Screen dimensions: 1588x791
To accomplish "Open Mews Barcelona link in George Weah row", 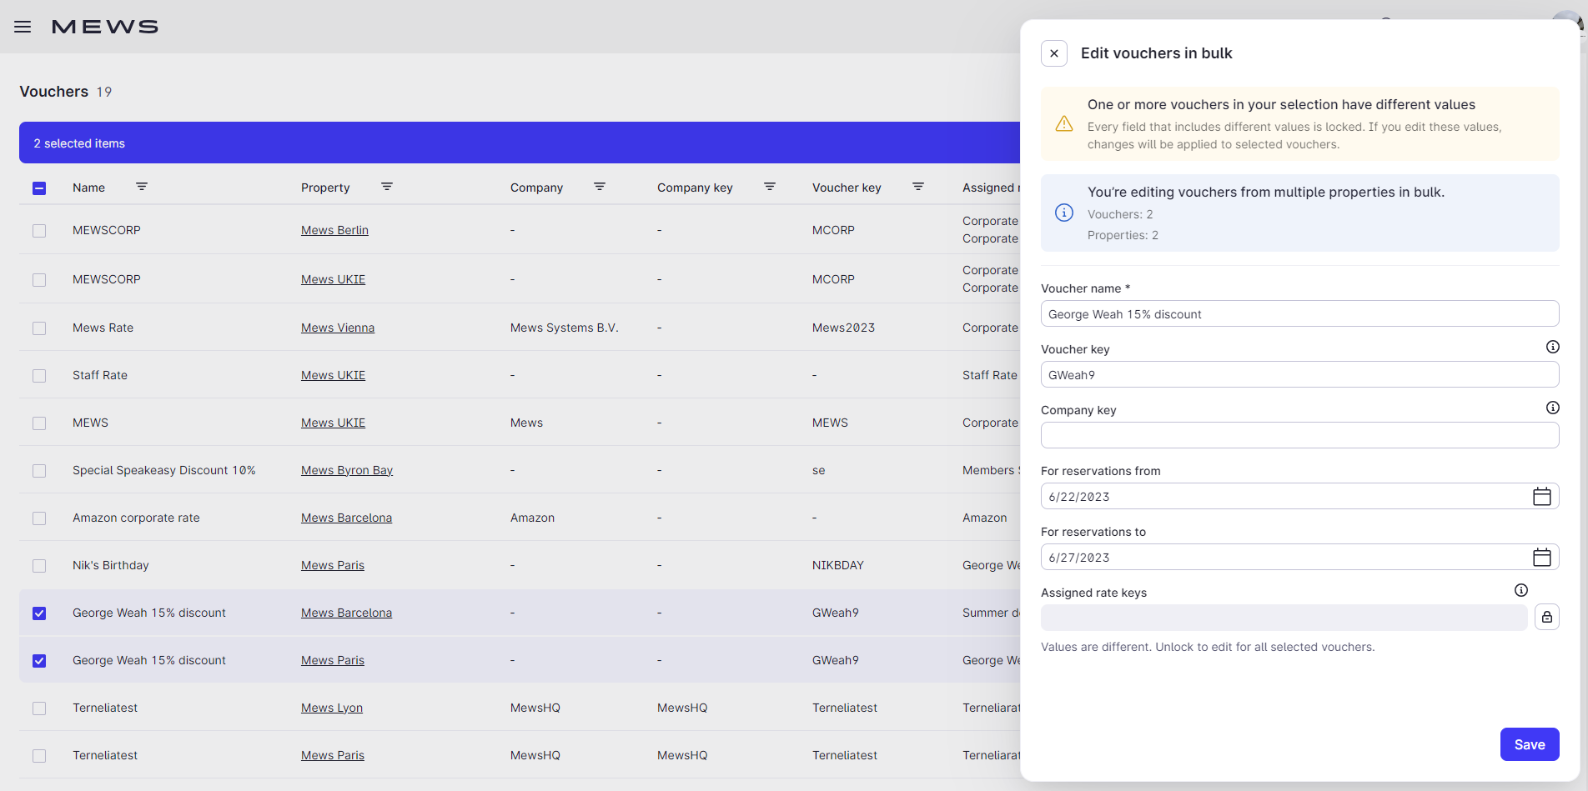I will tap(346, 613).
